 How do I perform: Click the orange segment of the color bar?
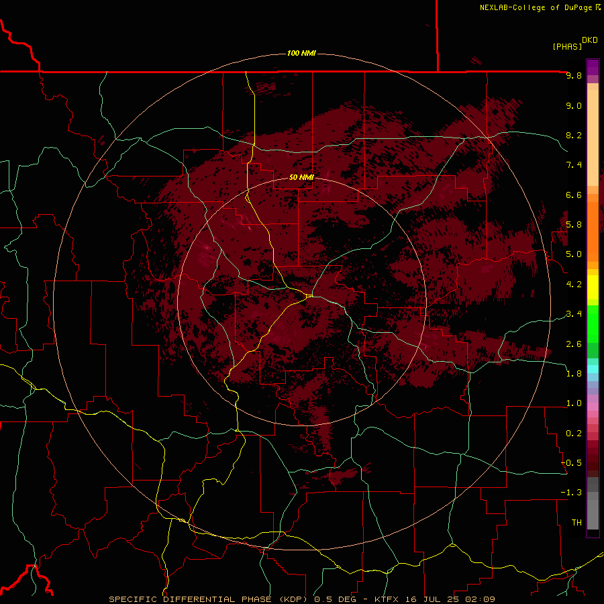[x=593, y=231]
